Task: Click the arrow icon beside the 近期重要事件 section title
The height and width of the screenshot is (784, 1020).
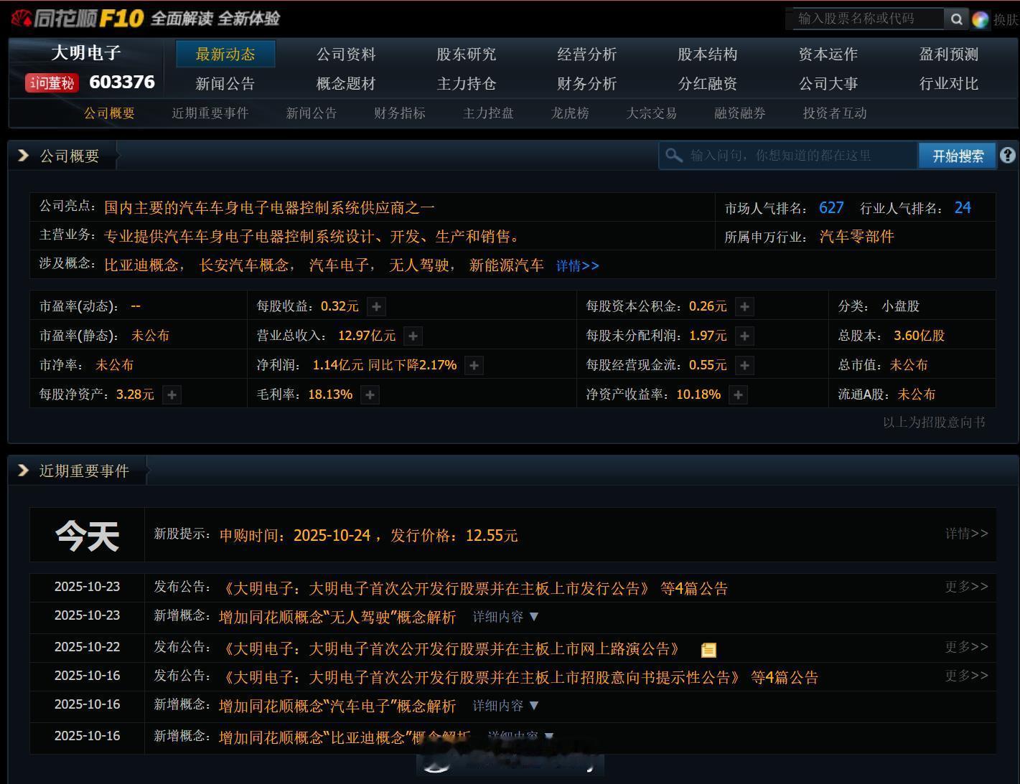Action: click(23, 471)
